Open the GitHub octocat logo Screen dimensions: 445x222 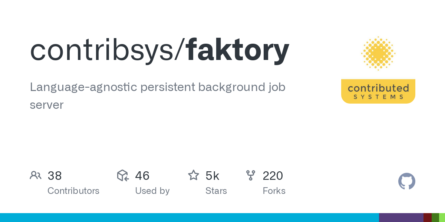coord(406,181)
